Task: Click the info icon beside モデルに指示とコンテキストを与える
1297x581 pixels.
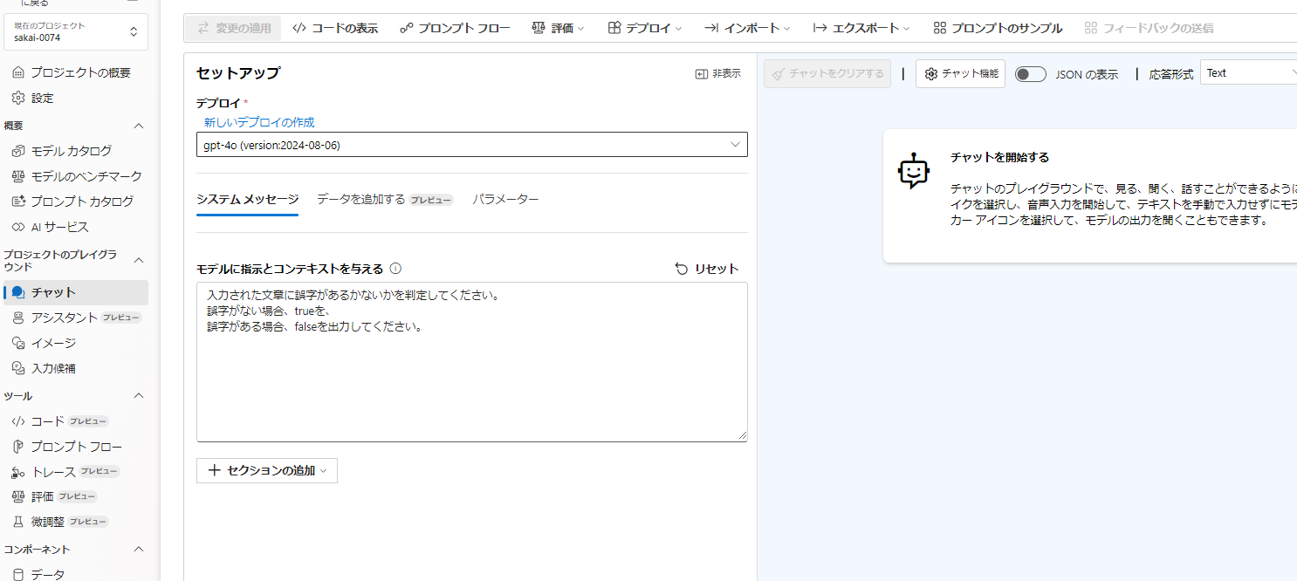Action: pos(395,269)
